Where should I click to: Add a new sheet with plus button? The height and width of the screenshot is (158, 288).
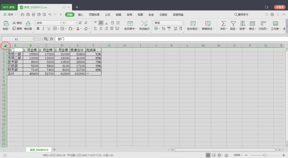pyautogui.click(x=54, y=150)
